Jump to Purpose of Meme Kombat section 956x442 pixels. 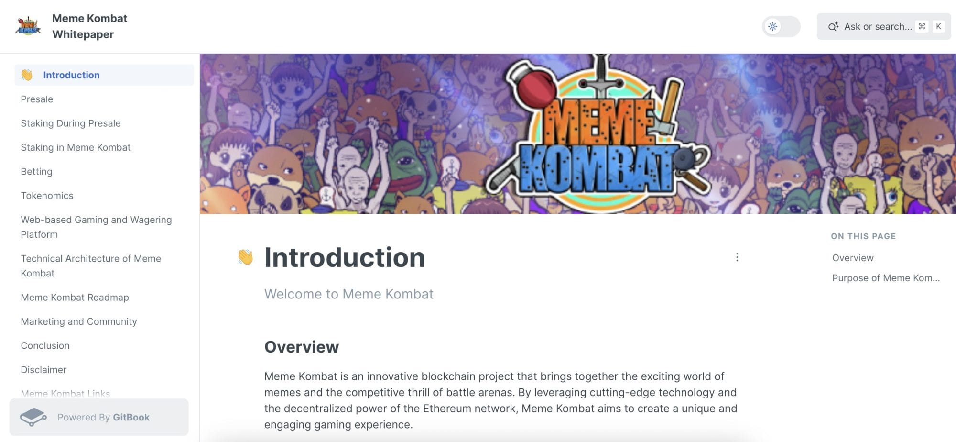pos(886,278)
